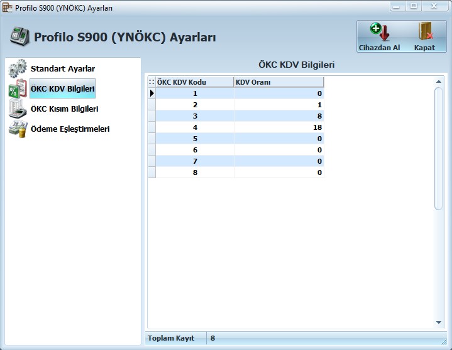Image resolution: width=452 pixels, height=350 pixels.
Task: Select KDV code cell with value 3
Action: click(195, 116)
